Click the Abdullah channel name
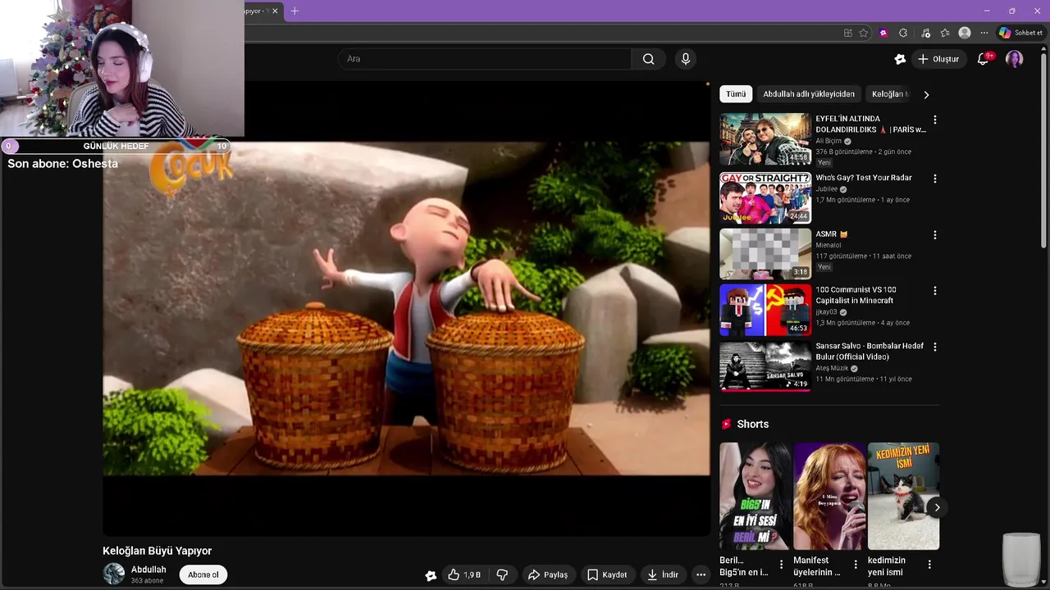 (x=148, y=570)
